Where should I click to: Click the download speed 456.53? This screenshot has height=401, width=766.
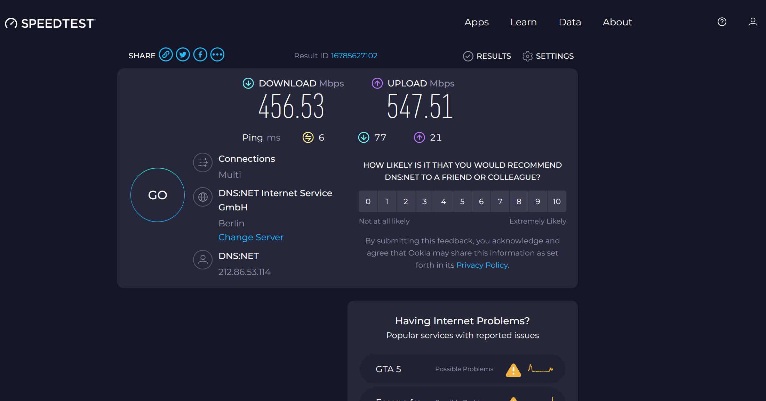pyautogui.click(x=291, y=106)
